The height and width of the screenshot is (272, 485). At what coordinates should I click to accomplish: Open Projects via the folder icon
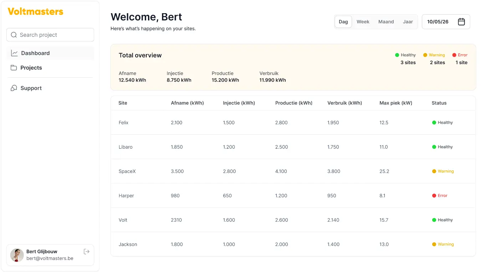[14, 67]
